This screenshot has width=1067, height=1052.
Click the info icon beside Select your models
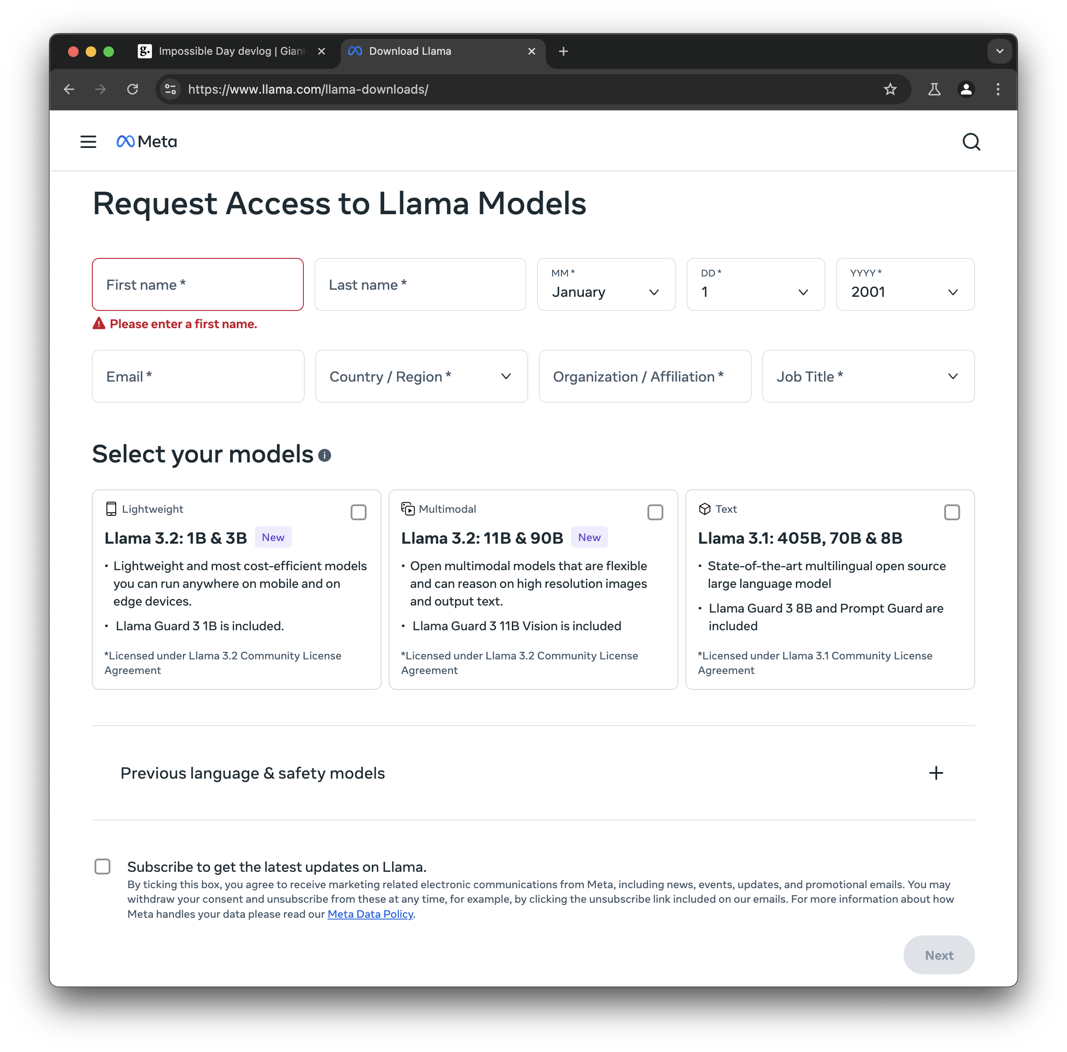pos(325,455)
